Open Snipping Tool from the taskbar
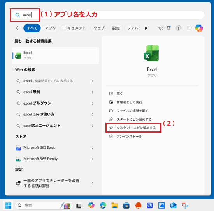This screenshot has width=214, height=211. coord(185,206)
